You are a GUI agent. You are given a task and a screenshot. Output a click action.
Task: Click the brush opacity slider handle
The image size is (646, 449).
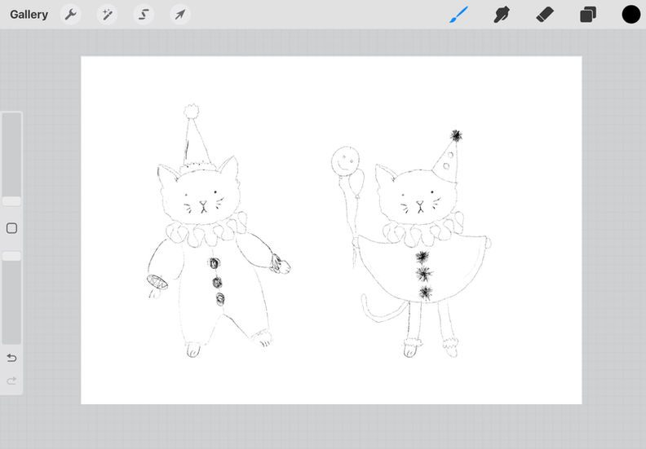tap(11, 256)
